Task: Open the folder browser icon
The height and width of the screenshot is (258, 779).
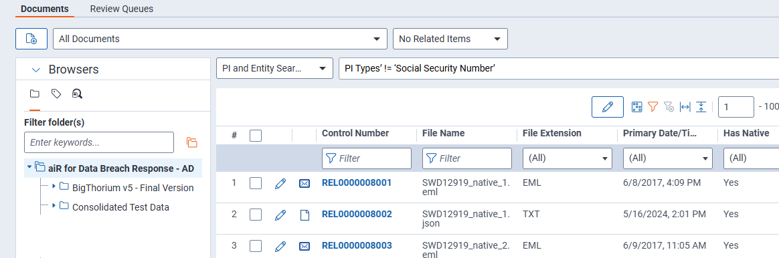Action: [35, 94]
